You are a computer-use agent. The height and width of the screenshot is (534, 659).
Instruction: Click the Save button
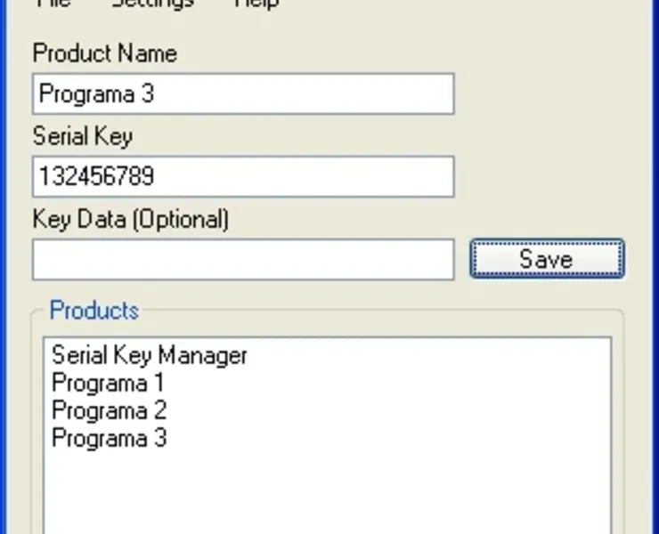point(546,259)
